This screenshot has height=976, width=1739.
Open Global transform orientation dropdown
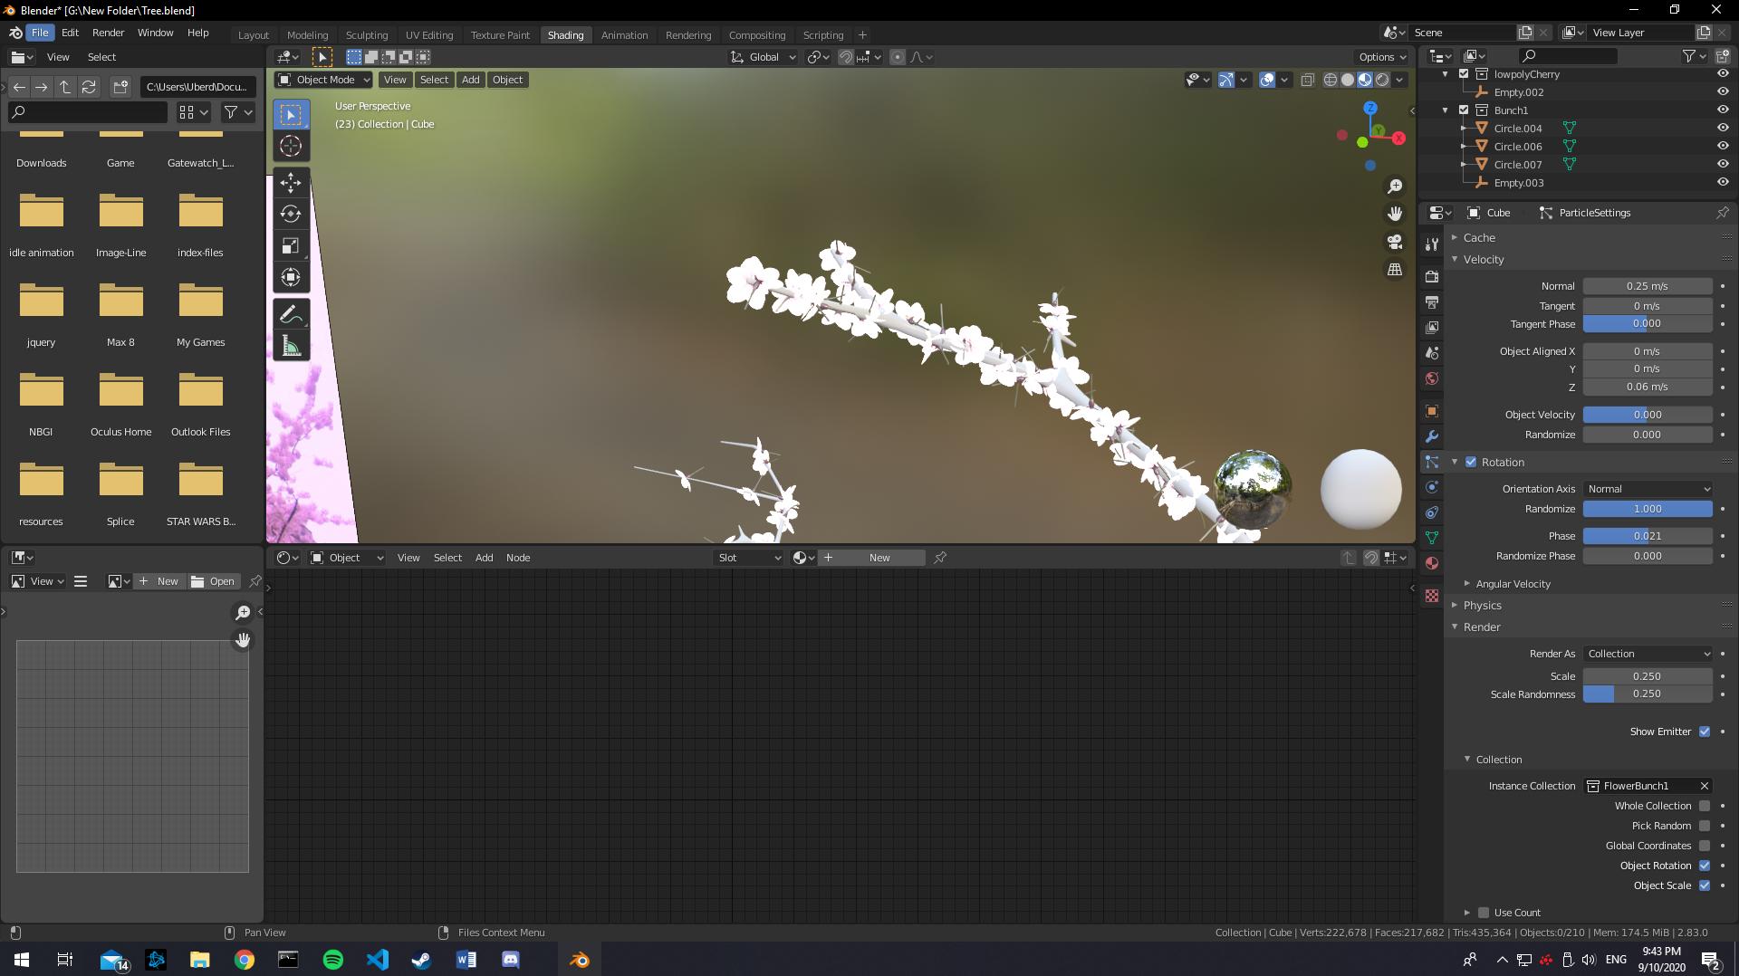tap(764, 57)
